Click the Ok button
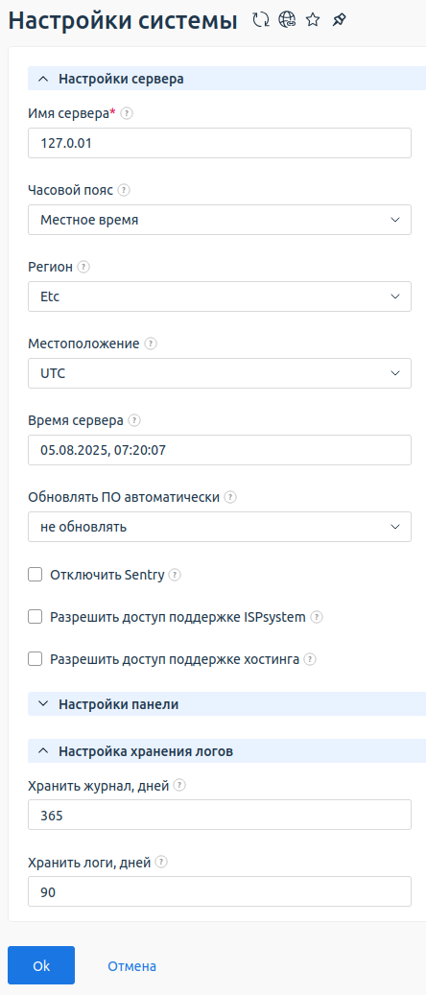426x995 pixels. click(x=41, y=965)
